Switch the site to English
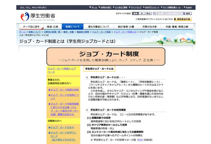 pyautogui.click(x=189, y=7)
